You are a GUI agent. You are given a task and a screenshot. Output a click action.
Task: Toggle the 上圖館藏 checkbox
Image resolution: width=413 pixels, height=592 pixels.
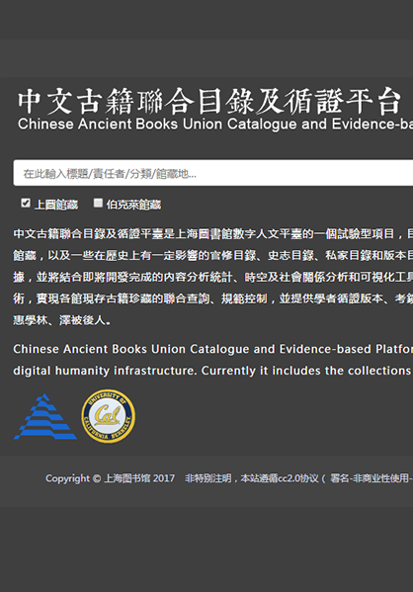[26, 204]
